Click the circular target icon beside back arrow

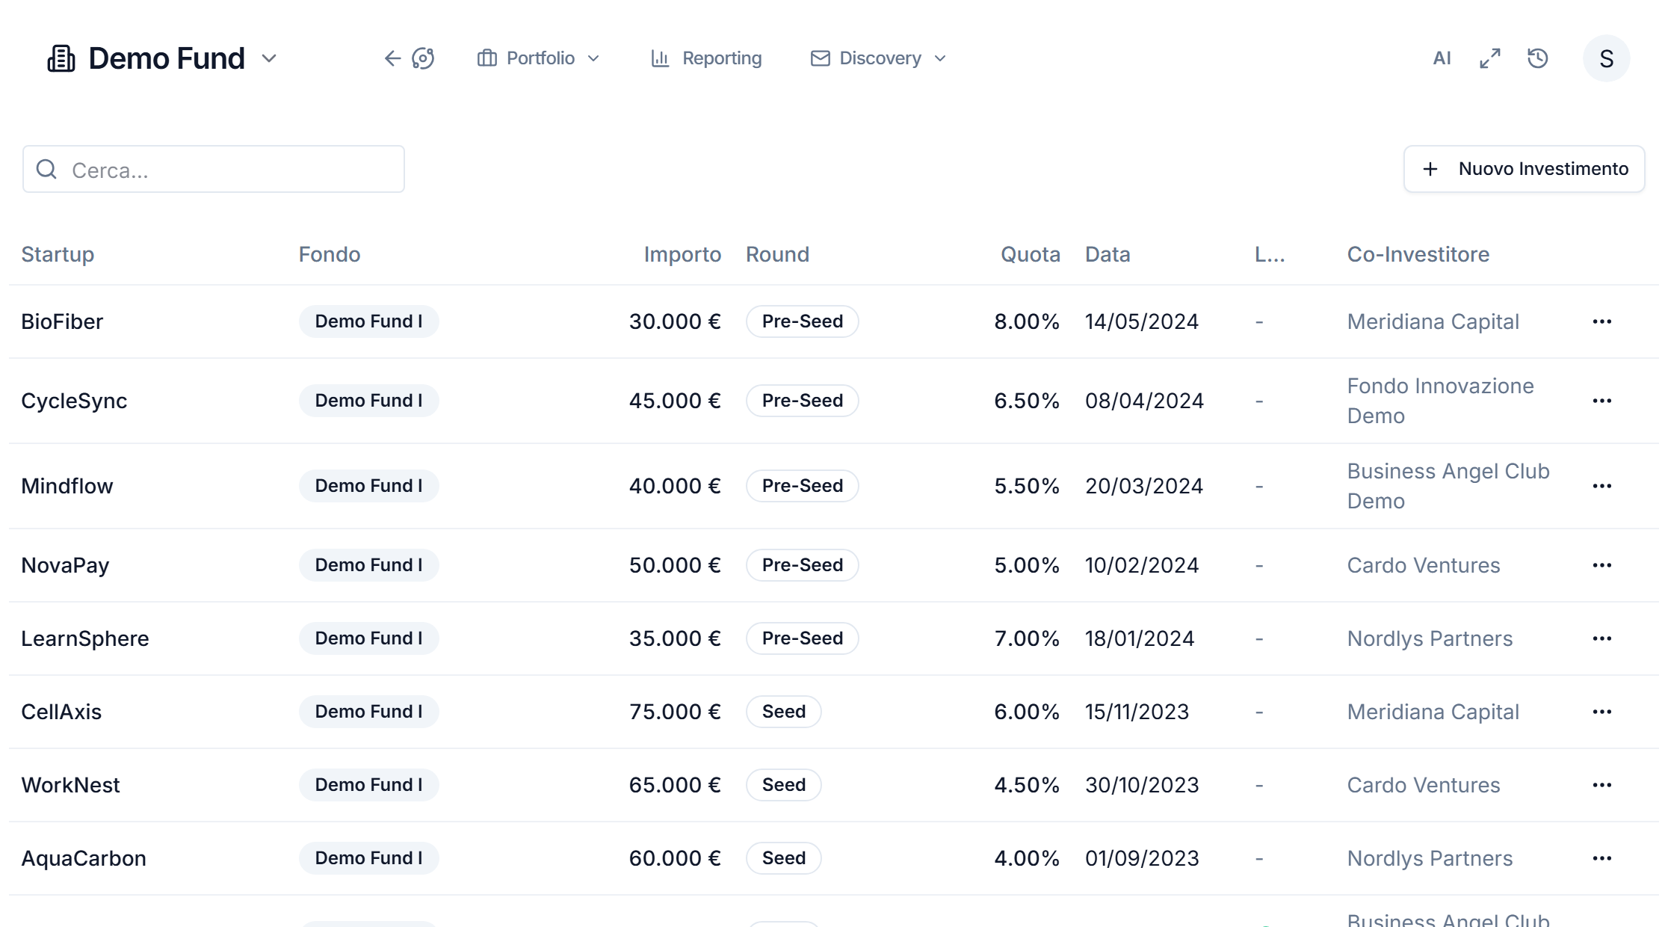423,58
